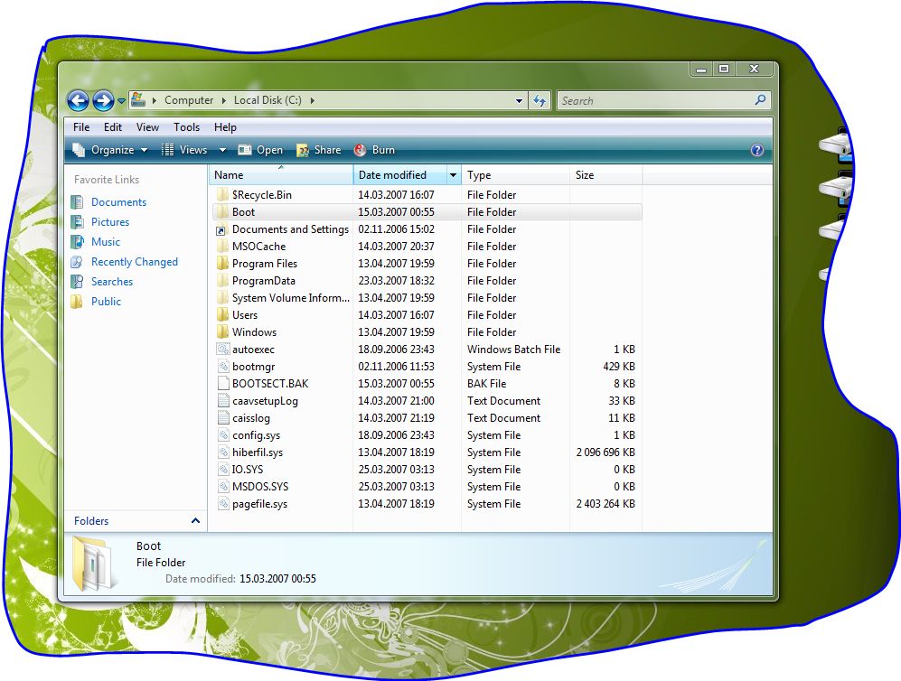The height and width of the screenshot is (681, 901).
Task: Expand the Folders pane chevron
Action: (x=195, y=521)
